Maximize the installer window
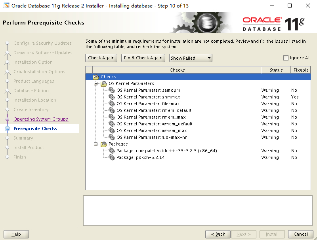 (290, 6)
